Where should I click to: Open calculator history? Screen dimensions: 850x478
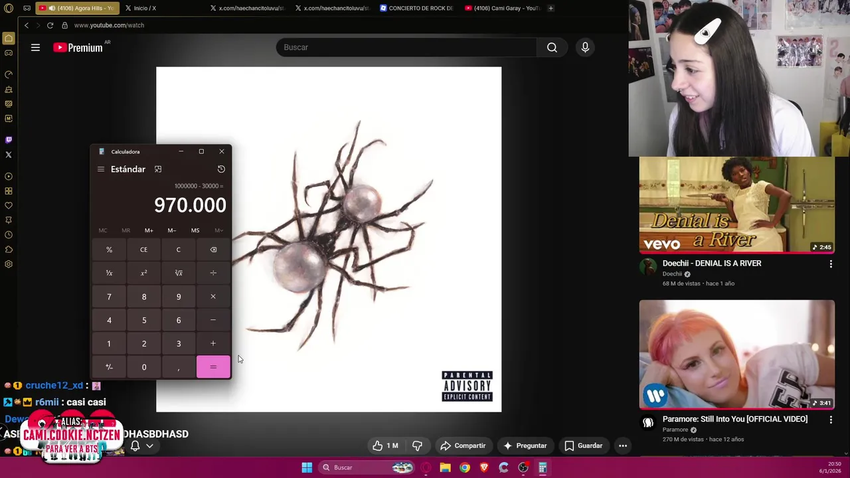pyautogui.click(x=221, y=169)
